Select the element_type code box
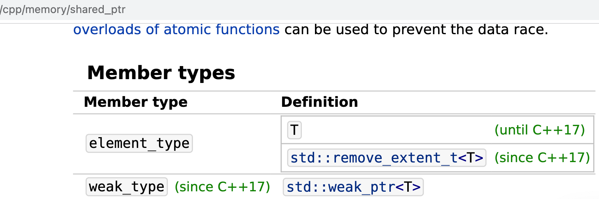The height and width of the screenshot is (199, 599). [x=139, y=143]
